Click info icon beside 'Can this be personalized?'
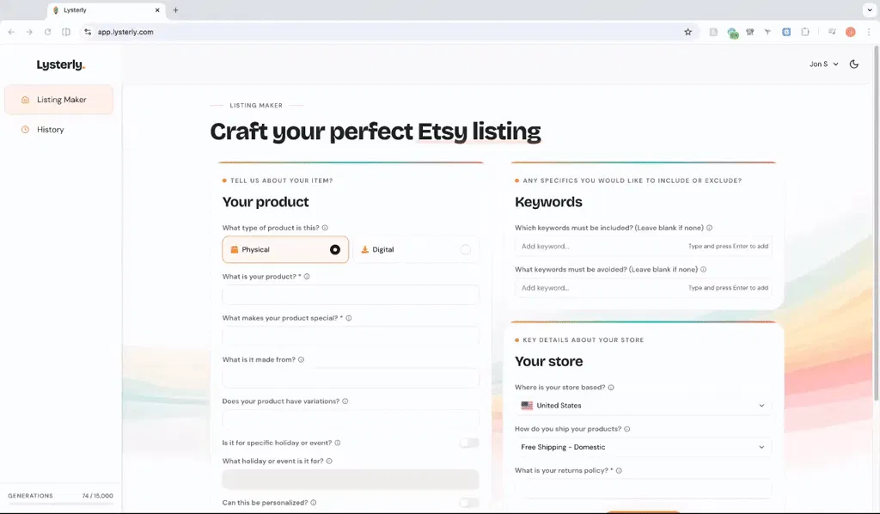This screenshot has width=880, height=514. tap(314, 503)
